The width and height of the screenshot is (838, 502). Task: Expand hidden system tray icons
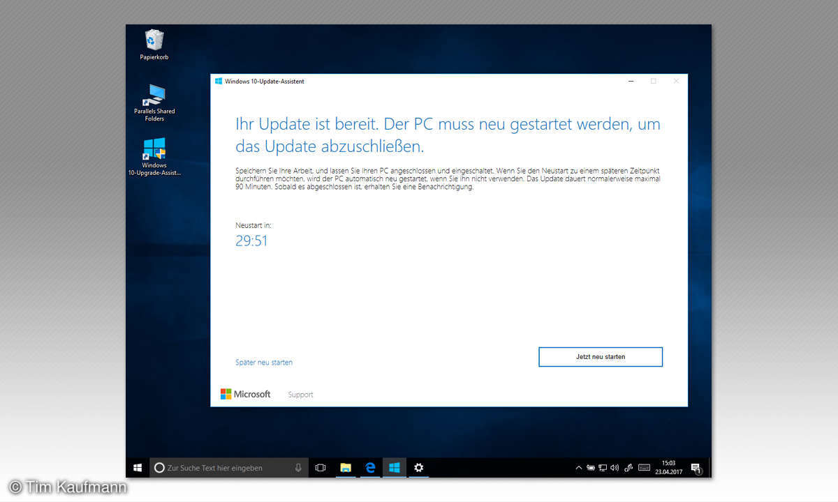tap(578, 468)
